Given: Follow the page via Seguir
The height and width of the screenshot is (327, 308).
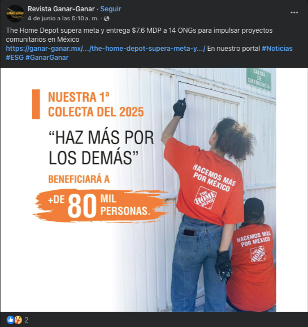Looking at the screenshot, I should (111, 9).
